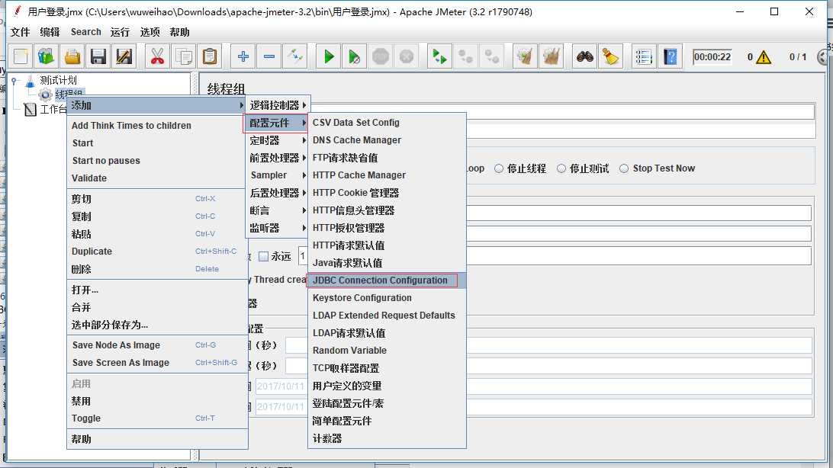Choose HTTP请求默认值 entry
The height and width of the screenshot is (468, 833).
pos(387,245)
